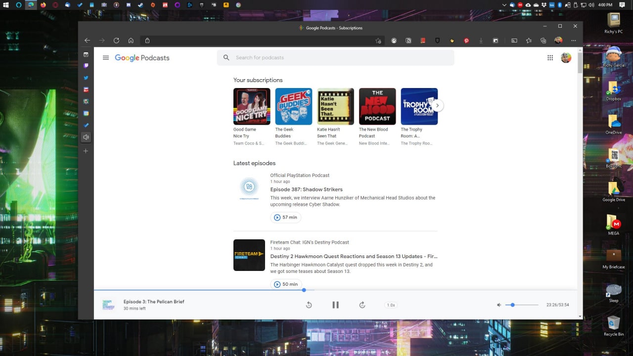
Task: Open the Google Podcasts hamburger menu
Action: tap(105, 58)
